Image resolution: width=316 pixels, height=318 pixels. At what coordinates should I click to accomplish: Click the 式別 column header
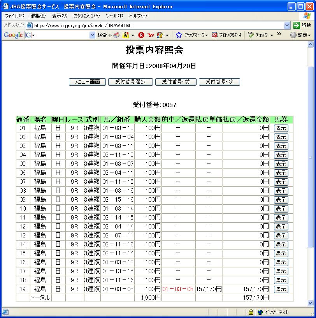pos(92,119)
